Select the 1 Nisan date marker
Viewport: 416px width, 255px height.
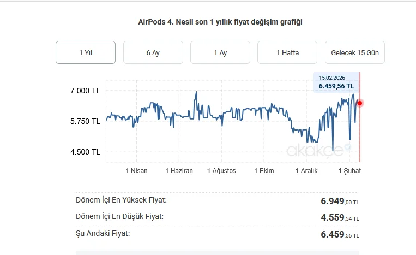pyautogui.click(x=136, y=171)
